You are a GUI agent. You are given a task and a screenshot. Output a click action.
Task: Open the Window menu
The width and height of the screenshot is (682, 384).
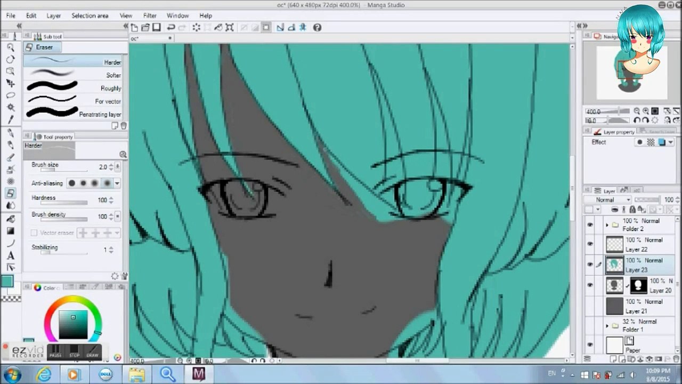(x=177, y=15)
